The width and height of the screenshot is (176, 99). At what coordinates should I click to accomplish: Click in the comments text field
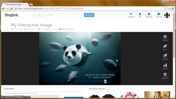pos(43,93)
